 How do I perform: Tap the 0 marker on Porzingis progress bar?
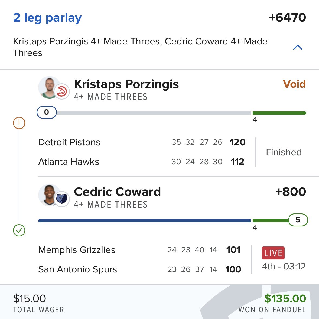(47, 112)
